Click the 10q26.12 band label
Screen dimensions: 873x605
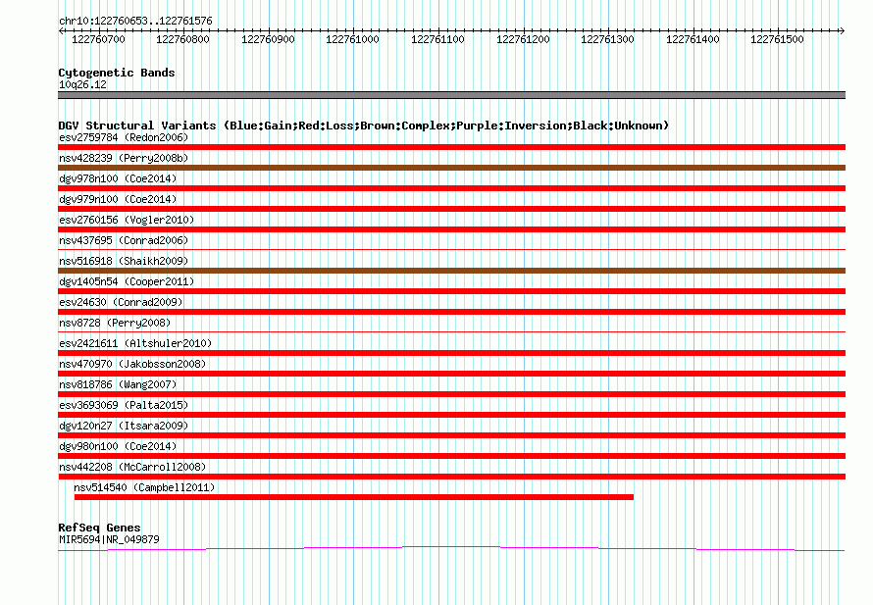[82, 84]
